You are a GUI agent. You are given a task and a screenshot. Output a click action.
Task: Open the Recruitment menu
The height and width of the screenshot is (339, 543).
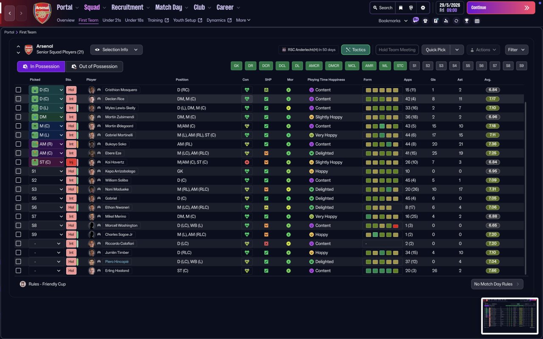pos(130,7)
